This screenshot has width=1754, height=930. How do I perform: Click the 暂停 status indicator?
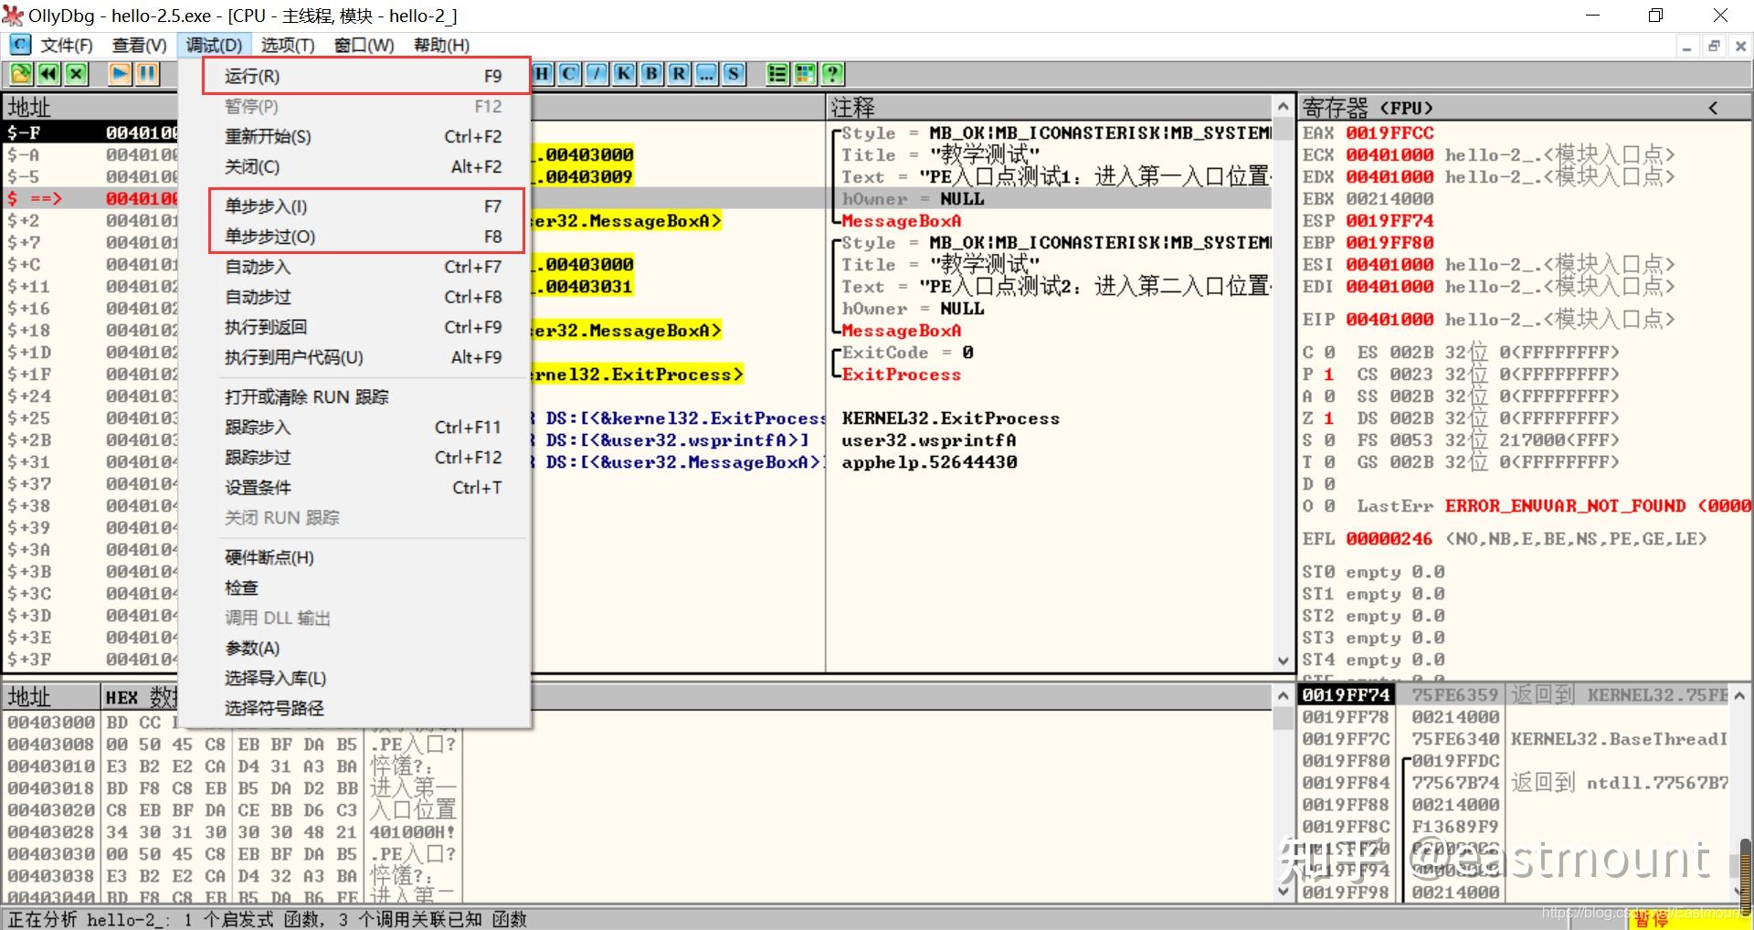[1652, 917]
